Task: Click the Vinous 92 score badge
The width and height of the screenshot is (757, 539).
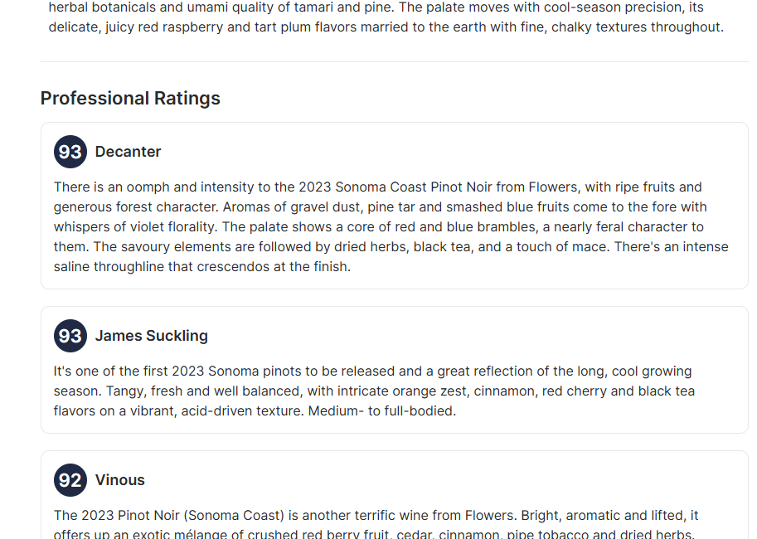Action: pyautogui.click(x=70, y=480)
